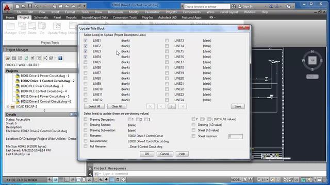Check the LINE12 checkbox
Viewport: 330px width, 185px height.
click(x=86, y=100)
